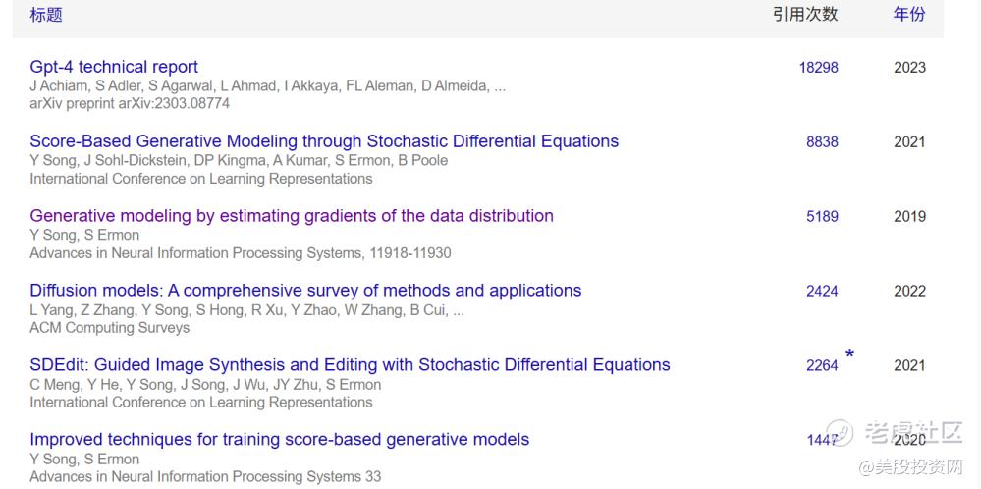View the 5189 citing articles

pos(822,217)
